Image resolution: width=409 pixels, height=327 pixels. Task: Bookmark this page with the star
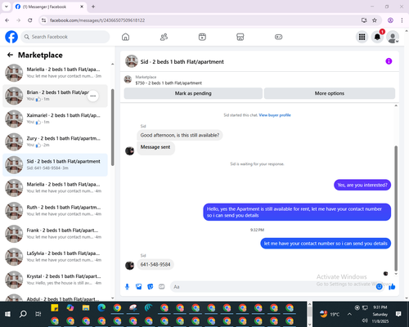click(x=375, y=20)
